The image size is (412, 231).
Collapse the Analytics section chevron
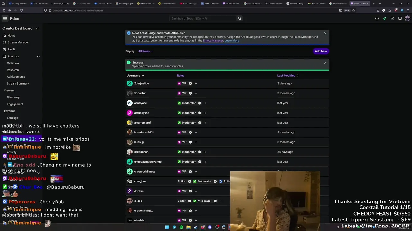tap(38, 56)
